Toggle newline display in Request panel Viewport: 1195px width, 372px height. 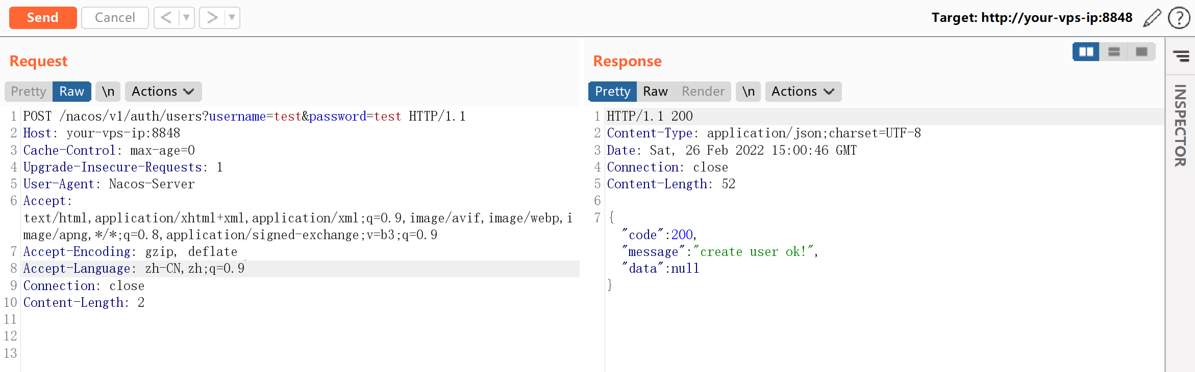click(108, 92)
